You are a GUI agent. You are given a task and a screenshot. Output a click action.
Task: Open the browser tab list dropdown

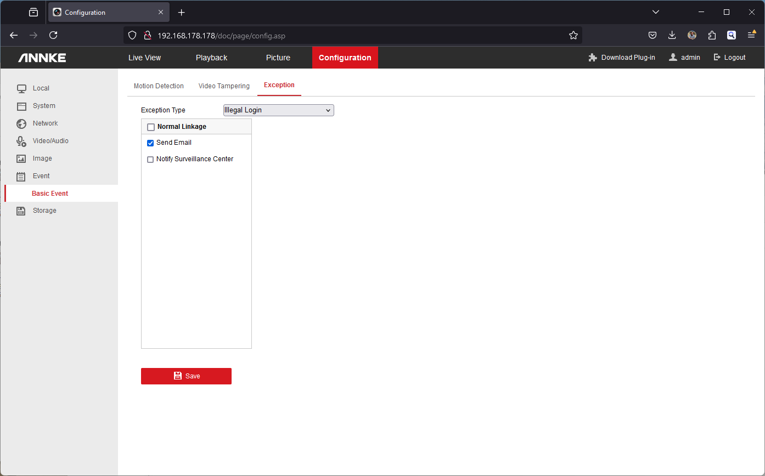[655, 12]
